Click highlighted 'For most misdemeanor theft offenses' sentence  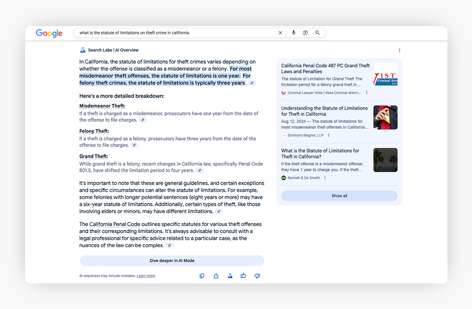[165, 72]
